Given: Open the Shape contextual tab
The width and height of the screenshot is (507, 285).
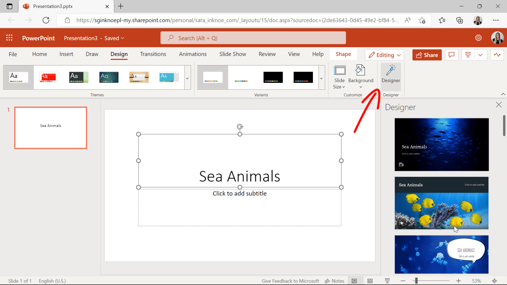Looking at the screenshot, I should (343, 54).
